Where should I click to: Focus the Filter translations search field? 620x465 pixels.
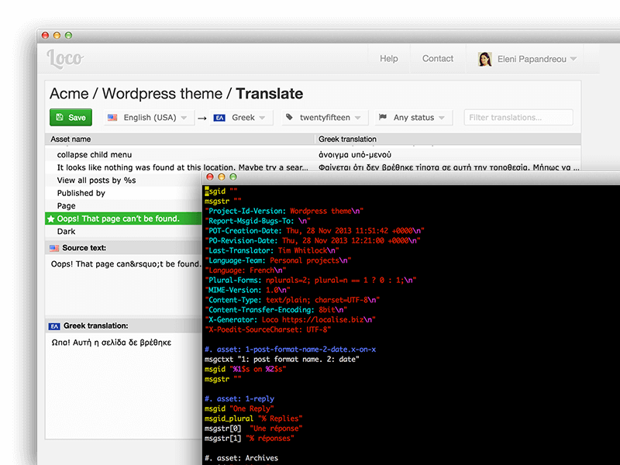coord(518,118)
